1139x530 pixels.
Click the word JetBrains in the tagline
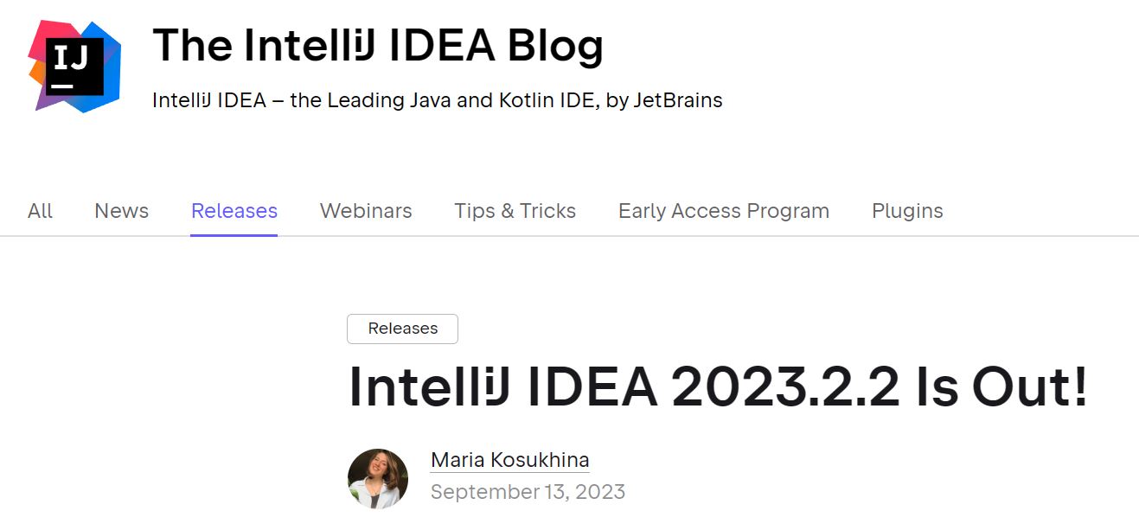click(x=678, y=100)
